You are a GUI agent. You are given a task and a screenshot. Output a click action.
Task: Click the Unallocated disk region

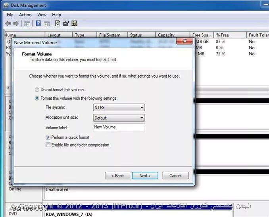tap(57, 190)
